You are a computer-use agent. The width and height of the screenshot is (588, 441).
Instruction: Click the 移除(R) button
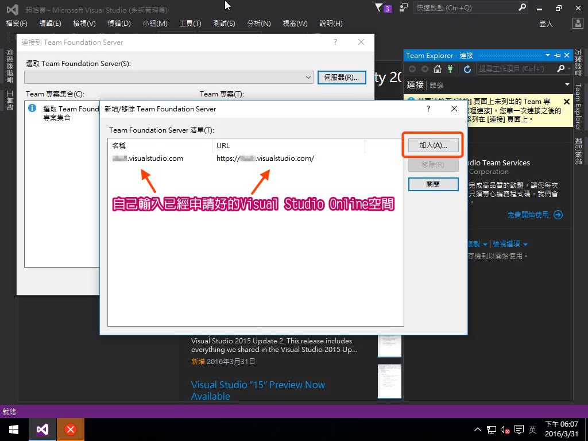[x=433, y=165]
